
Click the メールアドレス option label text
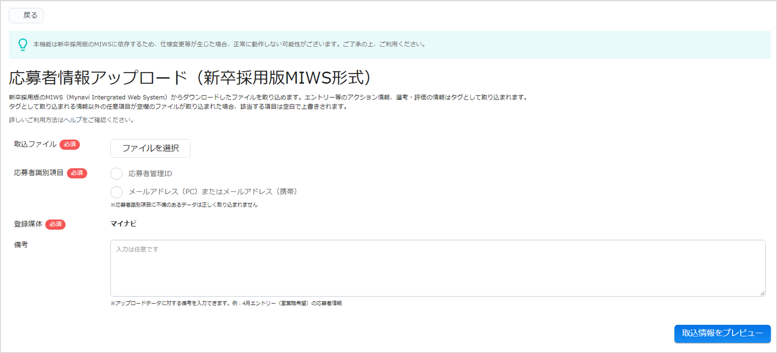(213, 191)
